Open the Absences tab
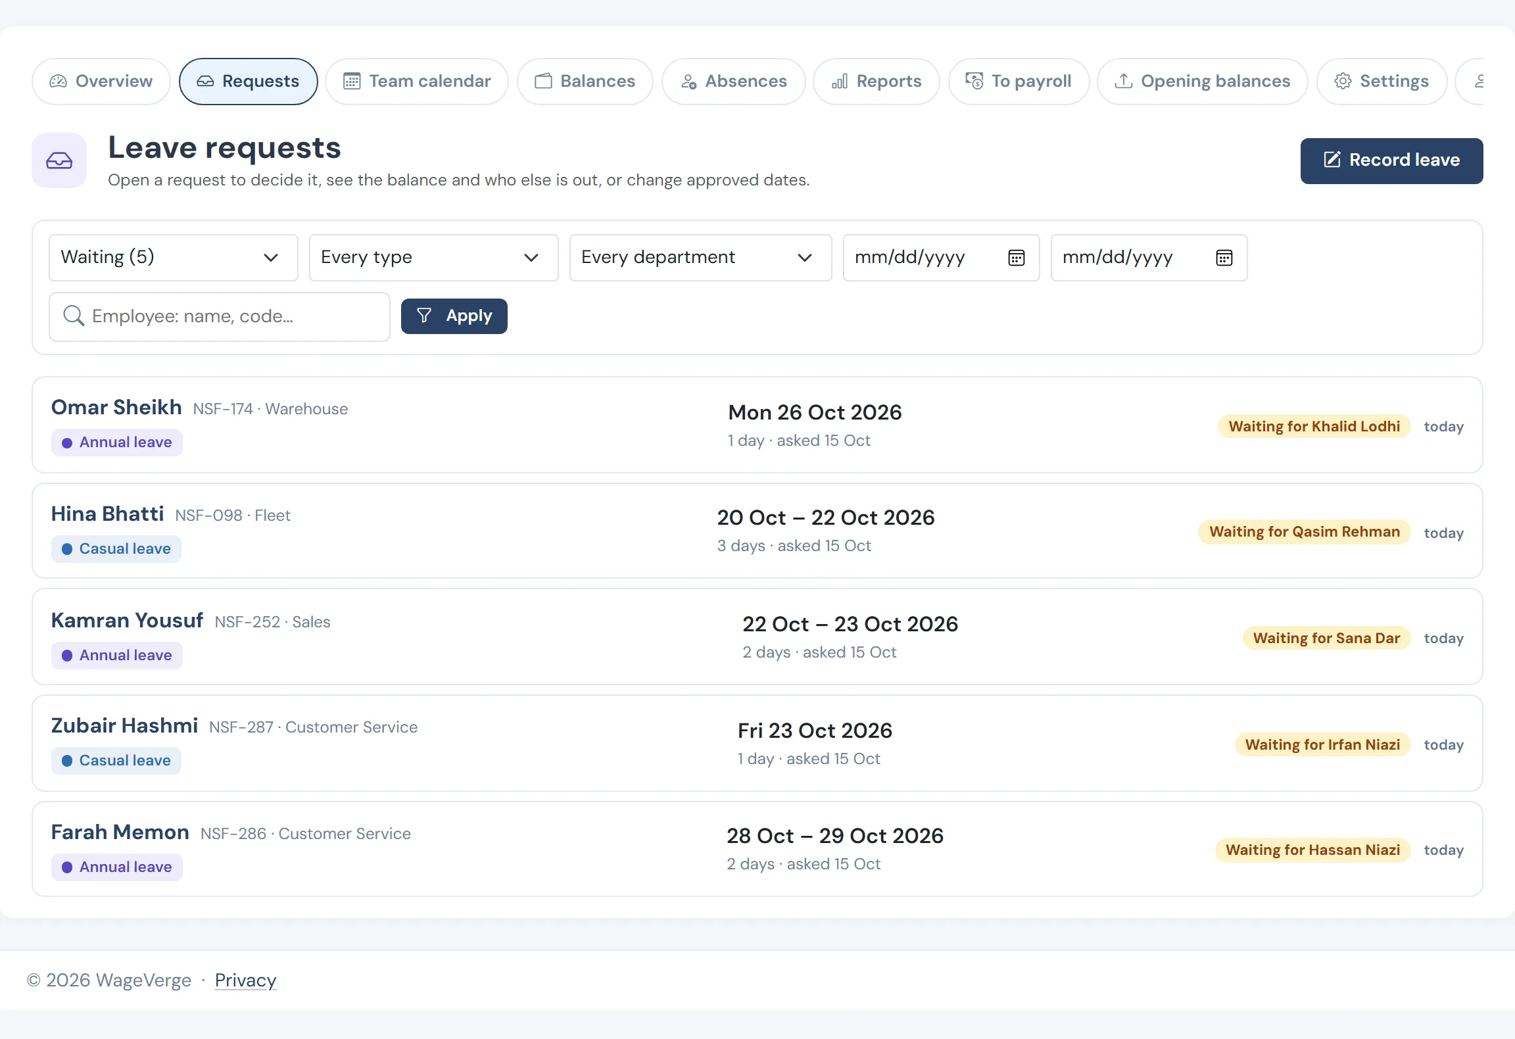The image size is (1515, 1039). click(x=734, y=82)
